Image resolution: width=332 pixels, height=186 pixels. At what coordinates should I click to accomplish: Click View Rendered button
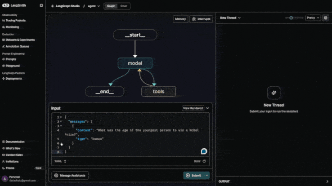coord(193,108)
